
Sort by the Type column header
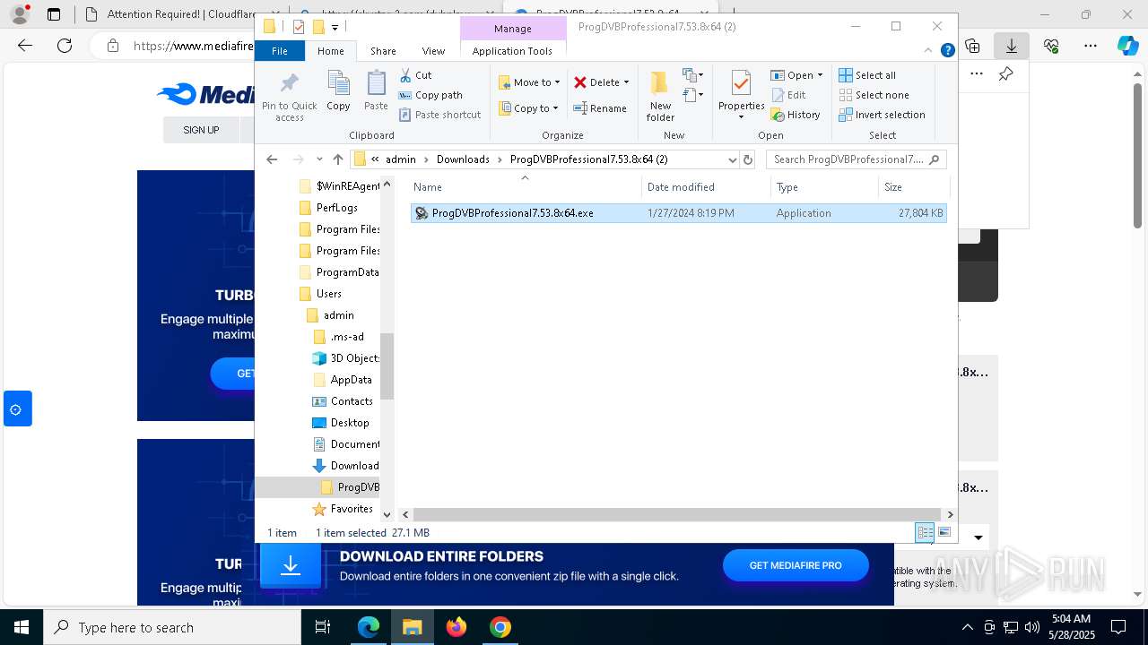click(824, 187)
